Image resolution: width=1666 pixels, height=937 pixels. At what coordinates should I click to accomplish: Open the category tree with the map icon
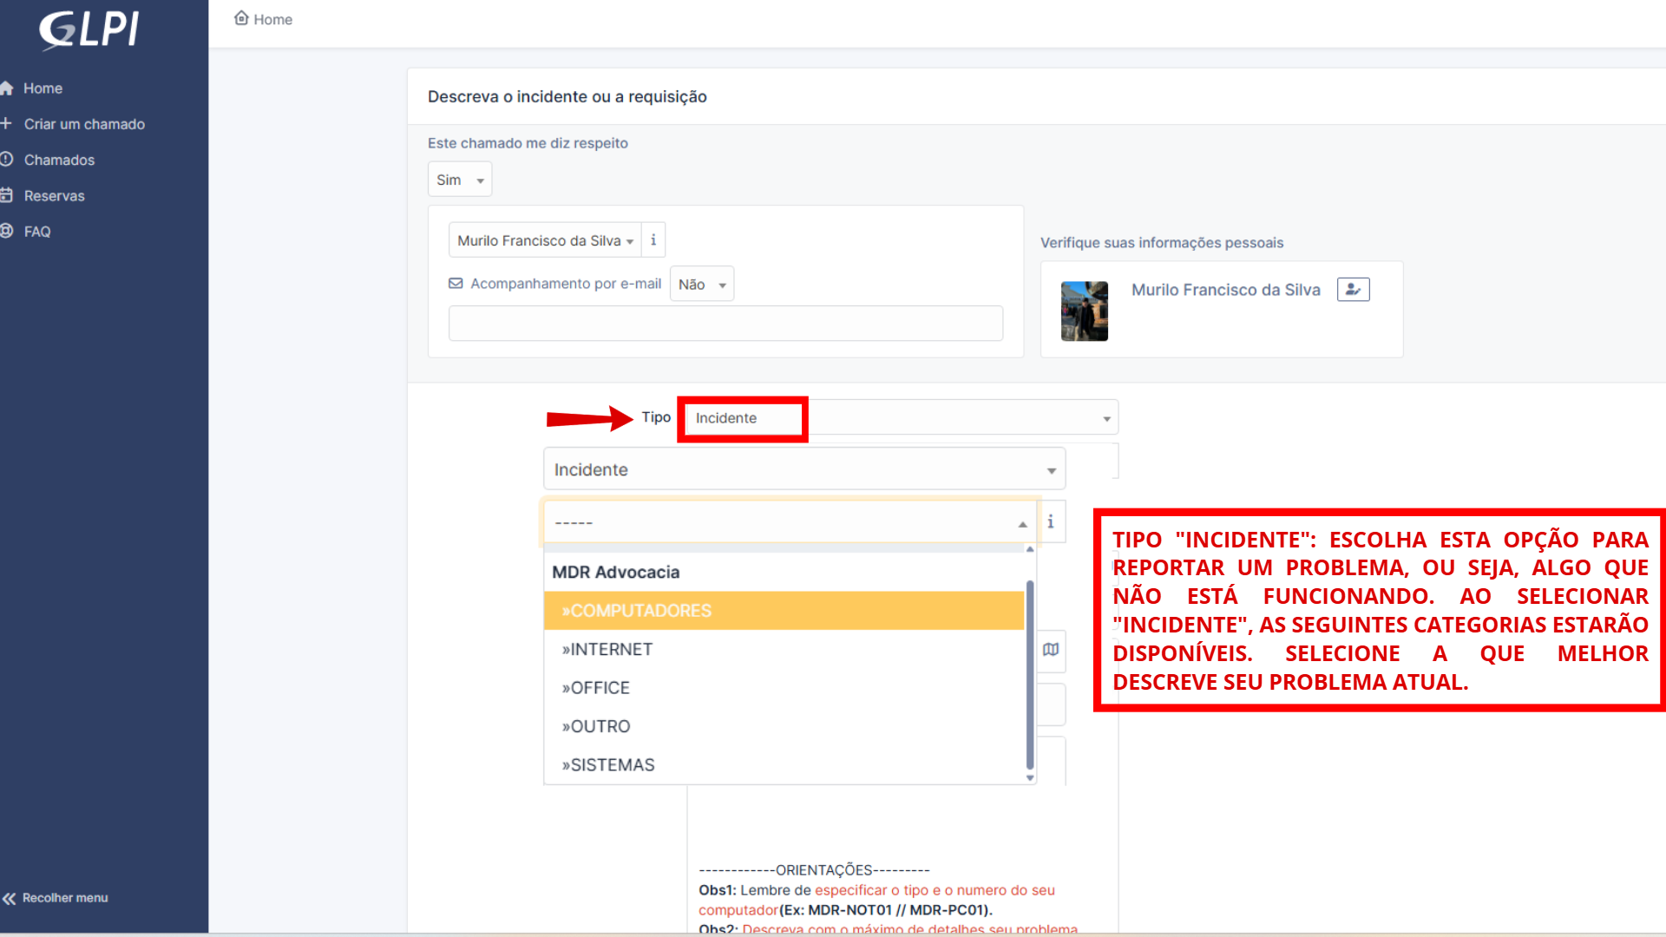[1050, 651]
